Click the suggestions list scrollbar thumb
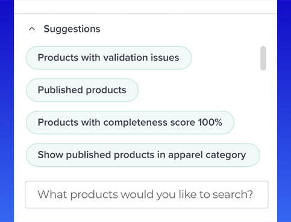The width and height of the screenshot is (291, 222). click(x=263, y=58)
